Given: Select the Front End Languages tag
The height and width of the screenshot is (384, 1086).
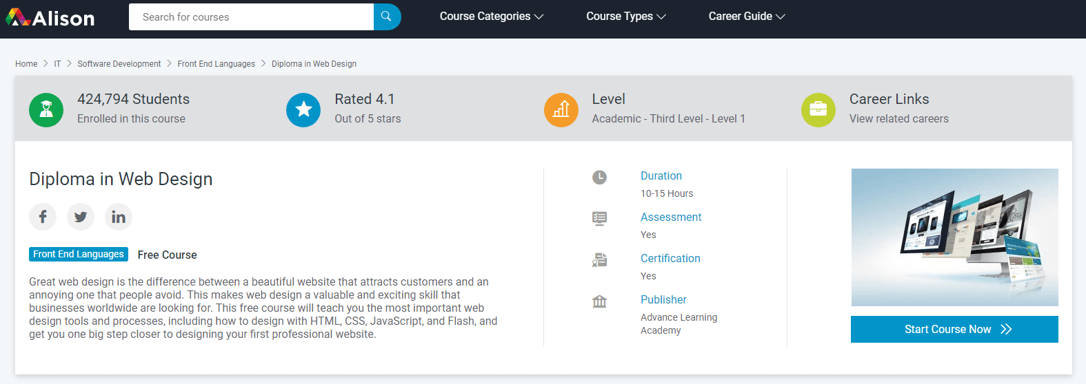Looking at the screenshot, I should tap(79, 254).
